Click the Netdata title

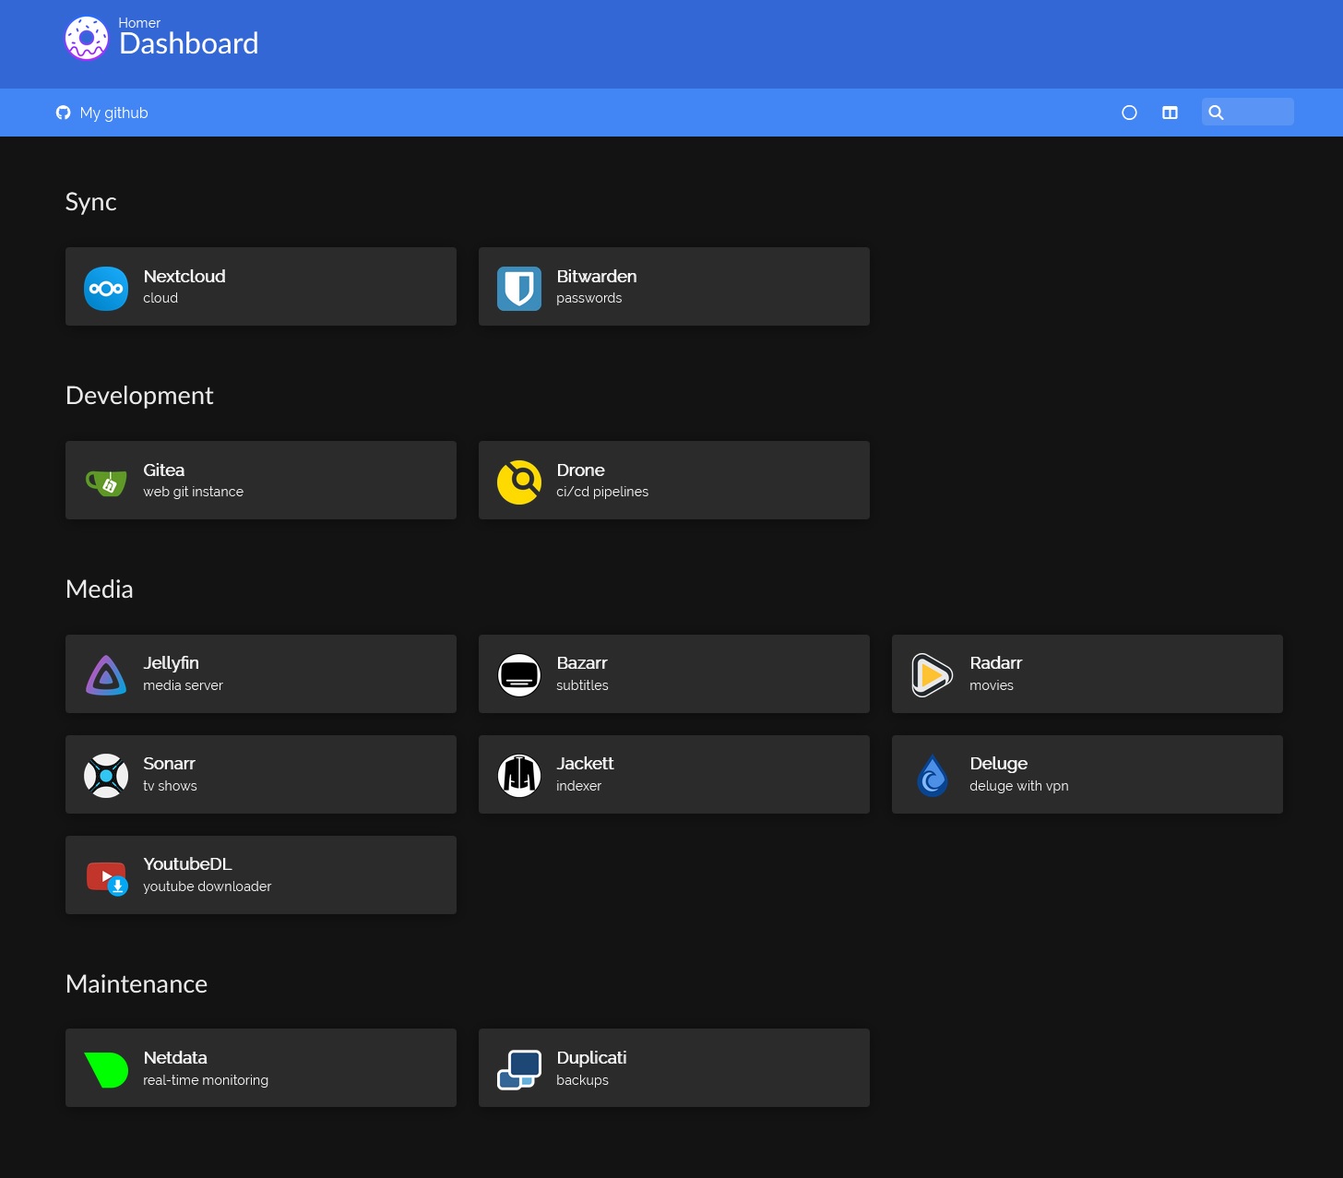coord(175,1057)
